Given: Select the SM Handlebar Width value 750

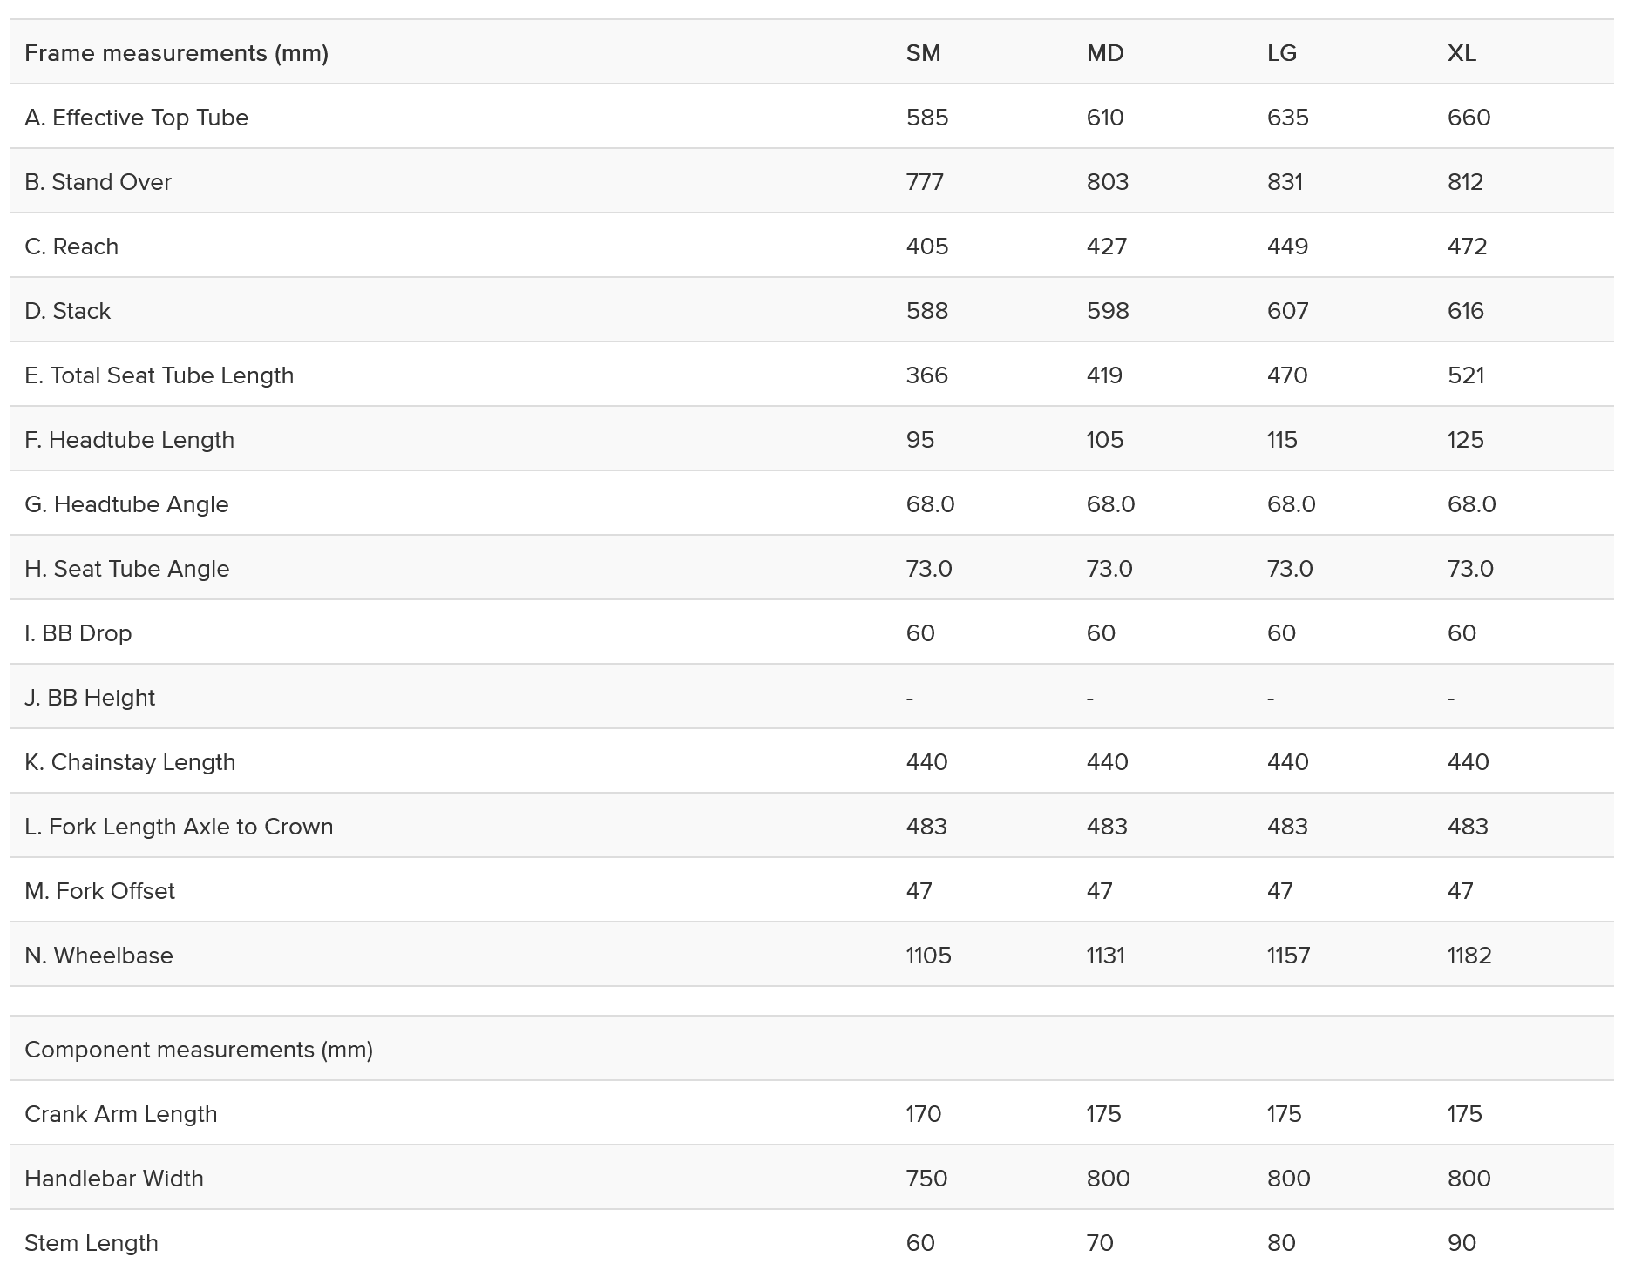Looking at the screenshot, I should pyautogui.click(x=926, y=1179).
